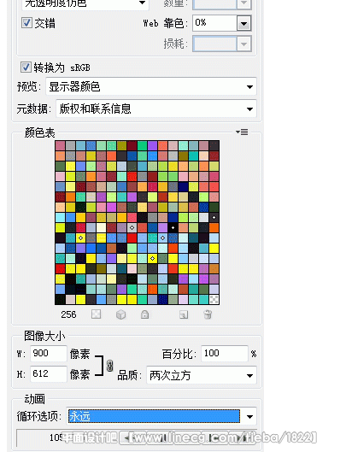346x452 pixels.
Task: Click the lock color padlock icon
Action: 144,314
